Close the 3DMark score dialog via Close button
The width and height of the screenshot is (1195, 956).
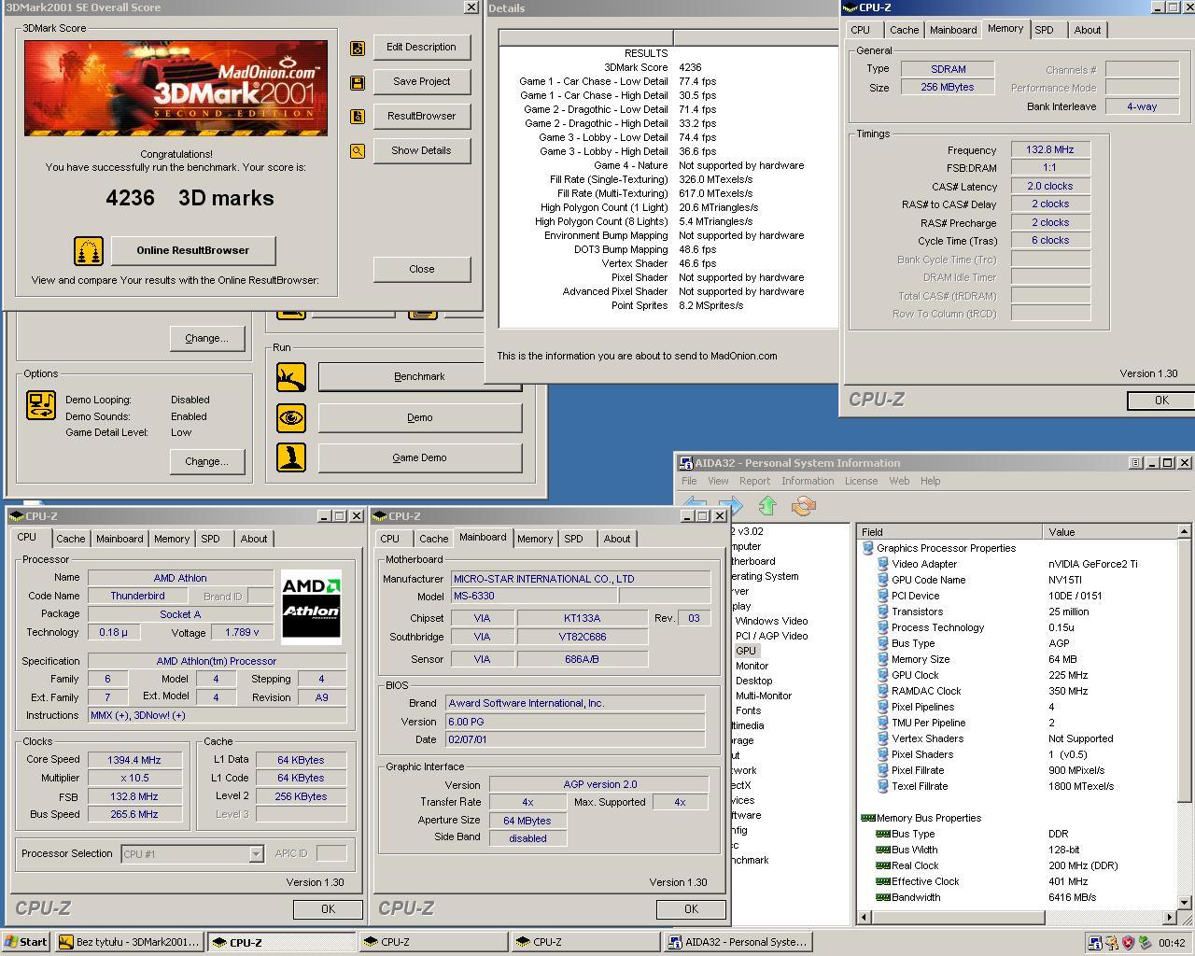[421, 269]
